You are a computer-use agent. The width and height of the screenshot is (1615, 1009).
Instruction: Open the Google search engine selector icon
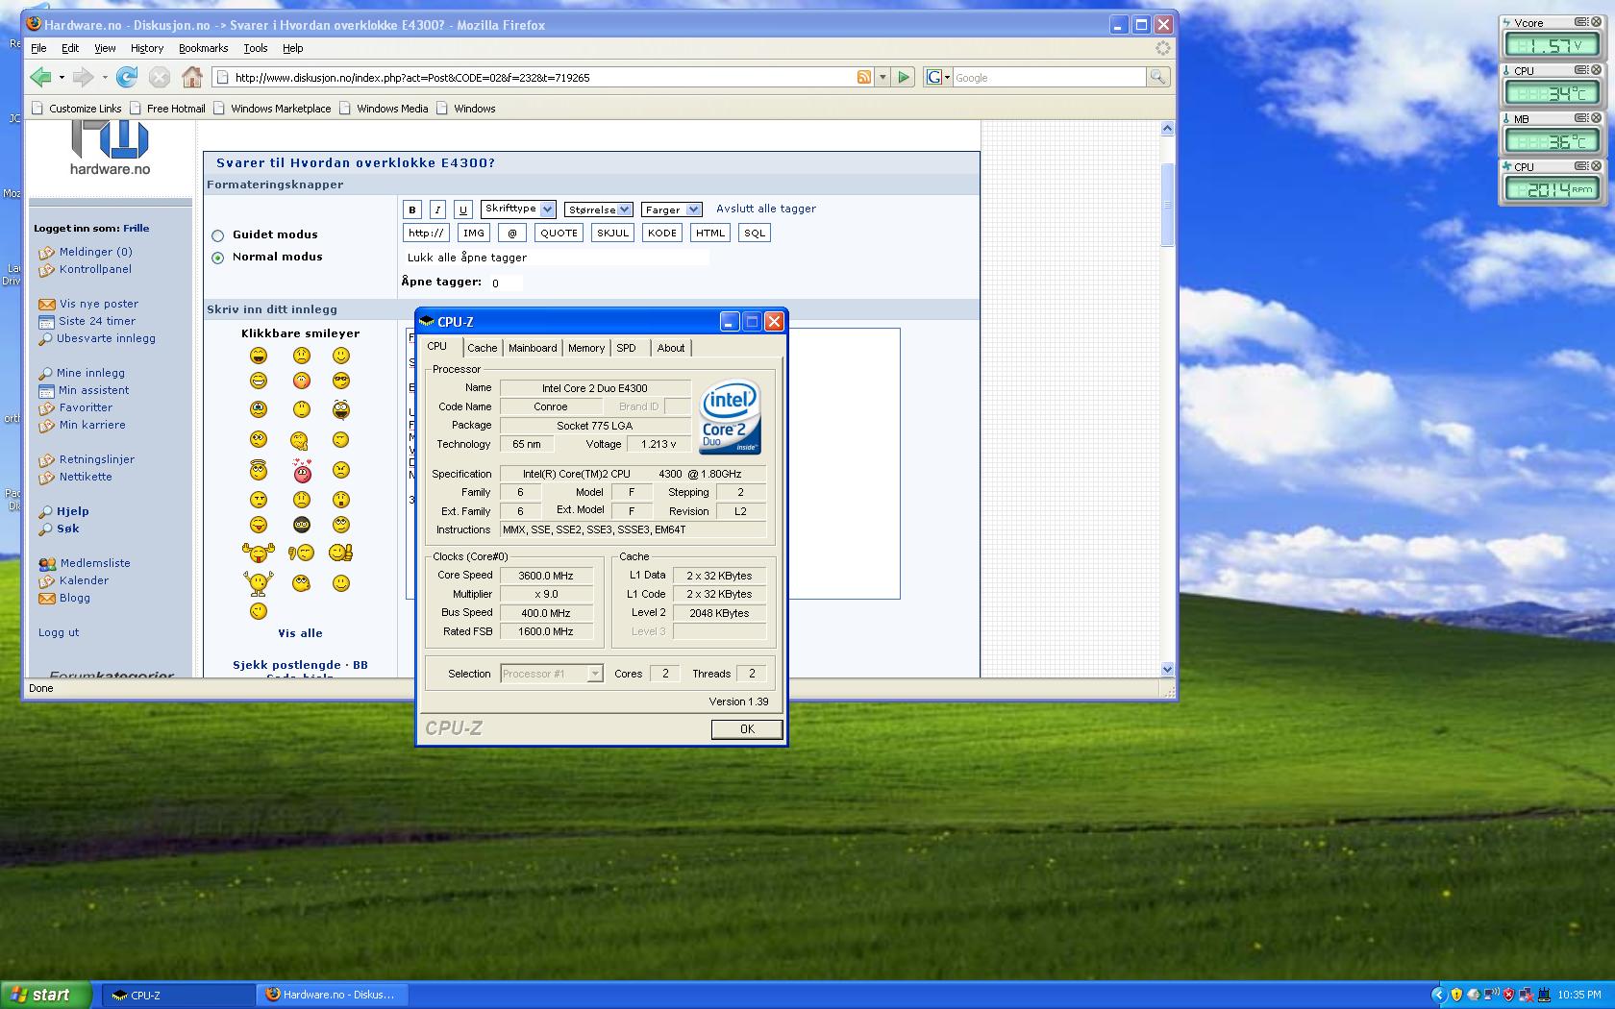pos(937,77)
